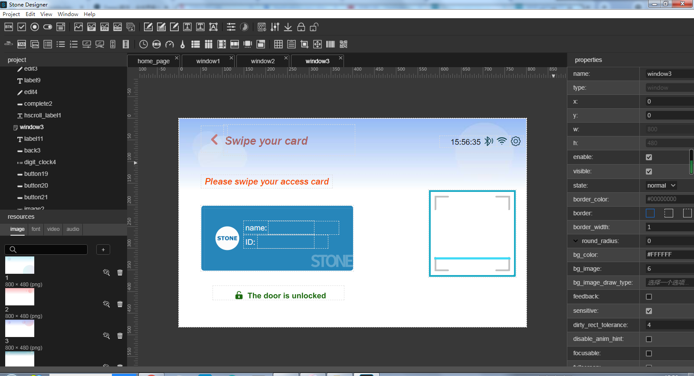
Task: Click the plus button to add resource
Action: (x=103, y=250)
